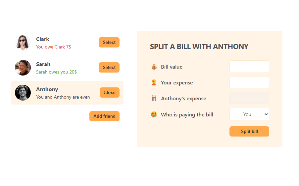
Task: Close the split form for Anthony
Action: [x=109, y=93]
